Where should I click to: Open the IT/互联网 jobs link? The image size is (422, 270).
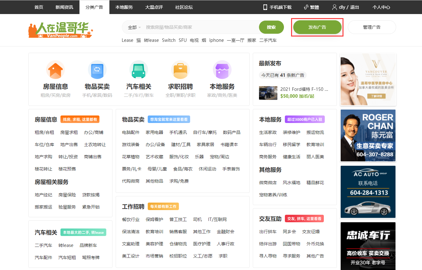pos(217,219)
